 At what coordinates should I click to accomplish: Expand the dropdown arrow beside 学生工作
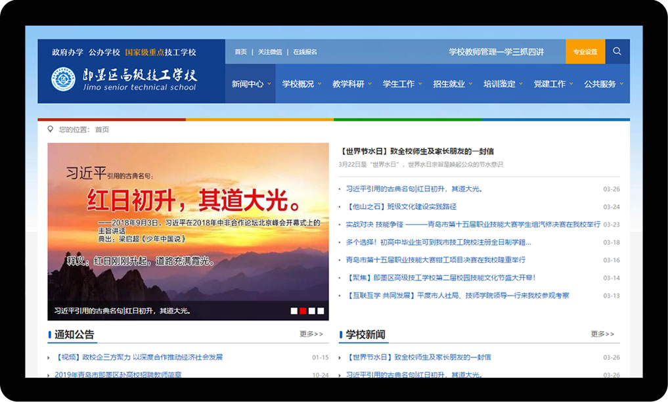(420, 84)
